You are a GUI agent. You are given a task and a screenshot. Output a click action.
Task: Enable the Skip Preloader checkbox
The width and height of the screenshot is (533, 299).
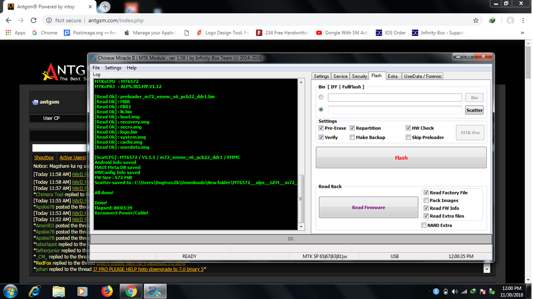coord(408,137)
